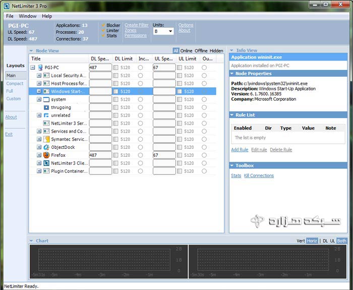The image size is (353, 290).
Task: Open the Zones link
Action: pyautogui.click(x=131, y=30)
